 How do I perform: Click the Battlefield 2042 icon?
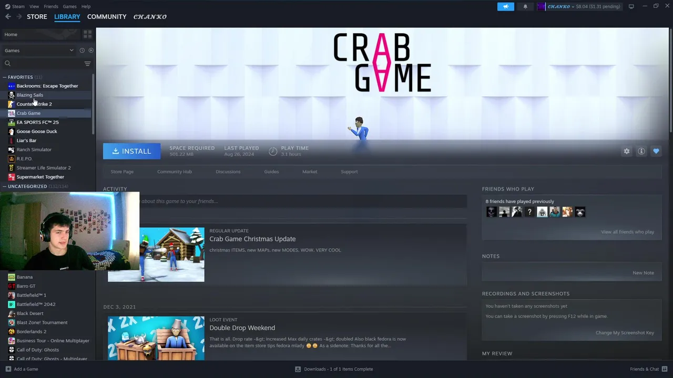pyautogui.click(x=12, y=304)
